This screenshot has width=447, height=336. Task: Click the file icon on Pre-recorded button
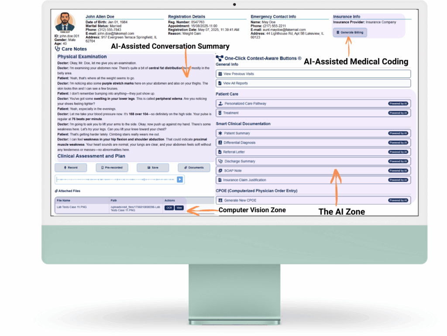click(102, 168)
